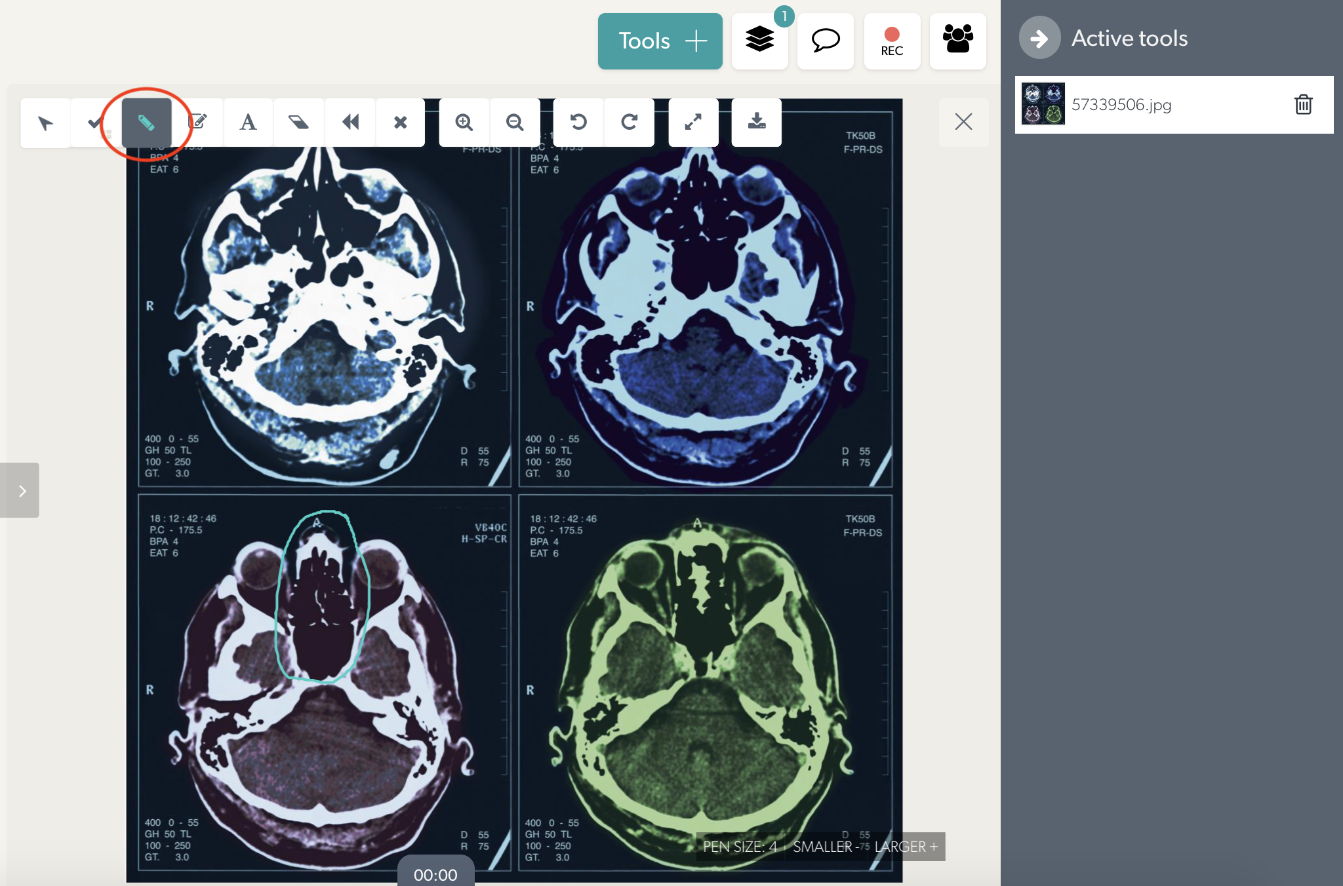Clear annotations with the X tool
1343x886 pixels.
pyautogui.click(x=400, y=123)
